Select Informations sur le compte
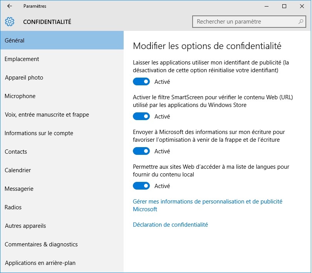This screenshot has width=312, height=273. [x=62, y=133]
